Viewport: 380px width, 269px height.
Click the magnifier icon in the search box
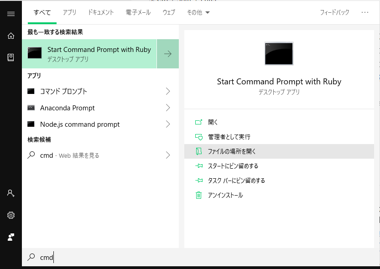point(31,257)
